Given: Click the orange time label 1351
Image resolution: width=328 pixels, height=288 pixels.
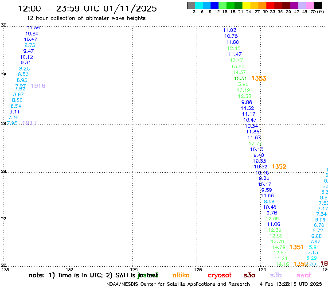Looking at the screenshot, I should coord(297,247).
